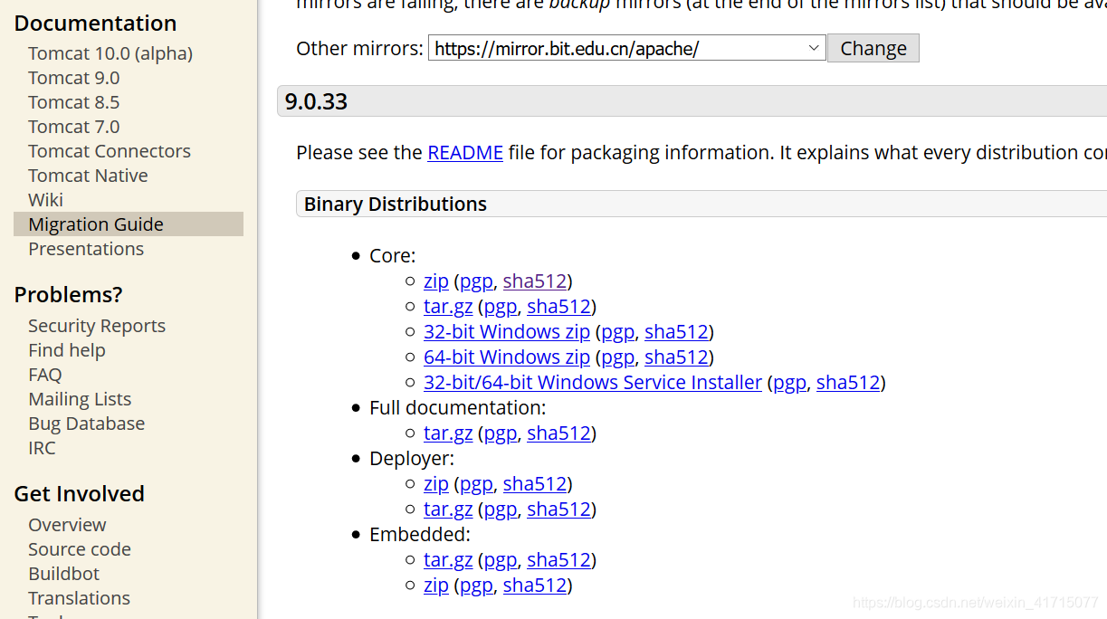The height and width of the screenshot is (619, 1107).
Task: Go to Tomcat Connectors page
Action: (x=110, y=151)
